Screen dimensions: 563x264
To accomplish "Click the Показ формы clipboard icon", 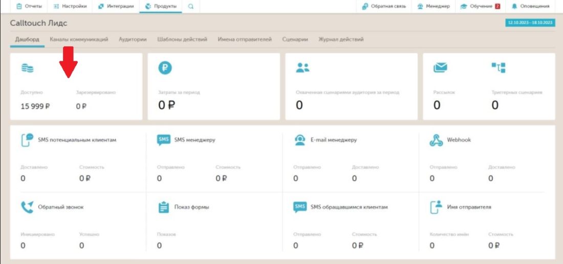I will pos(164,207).
